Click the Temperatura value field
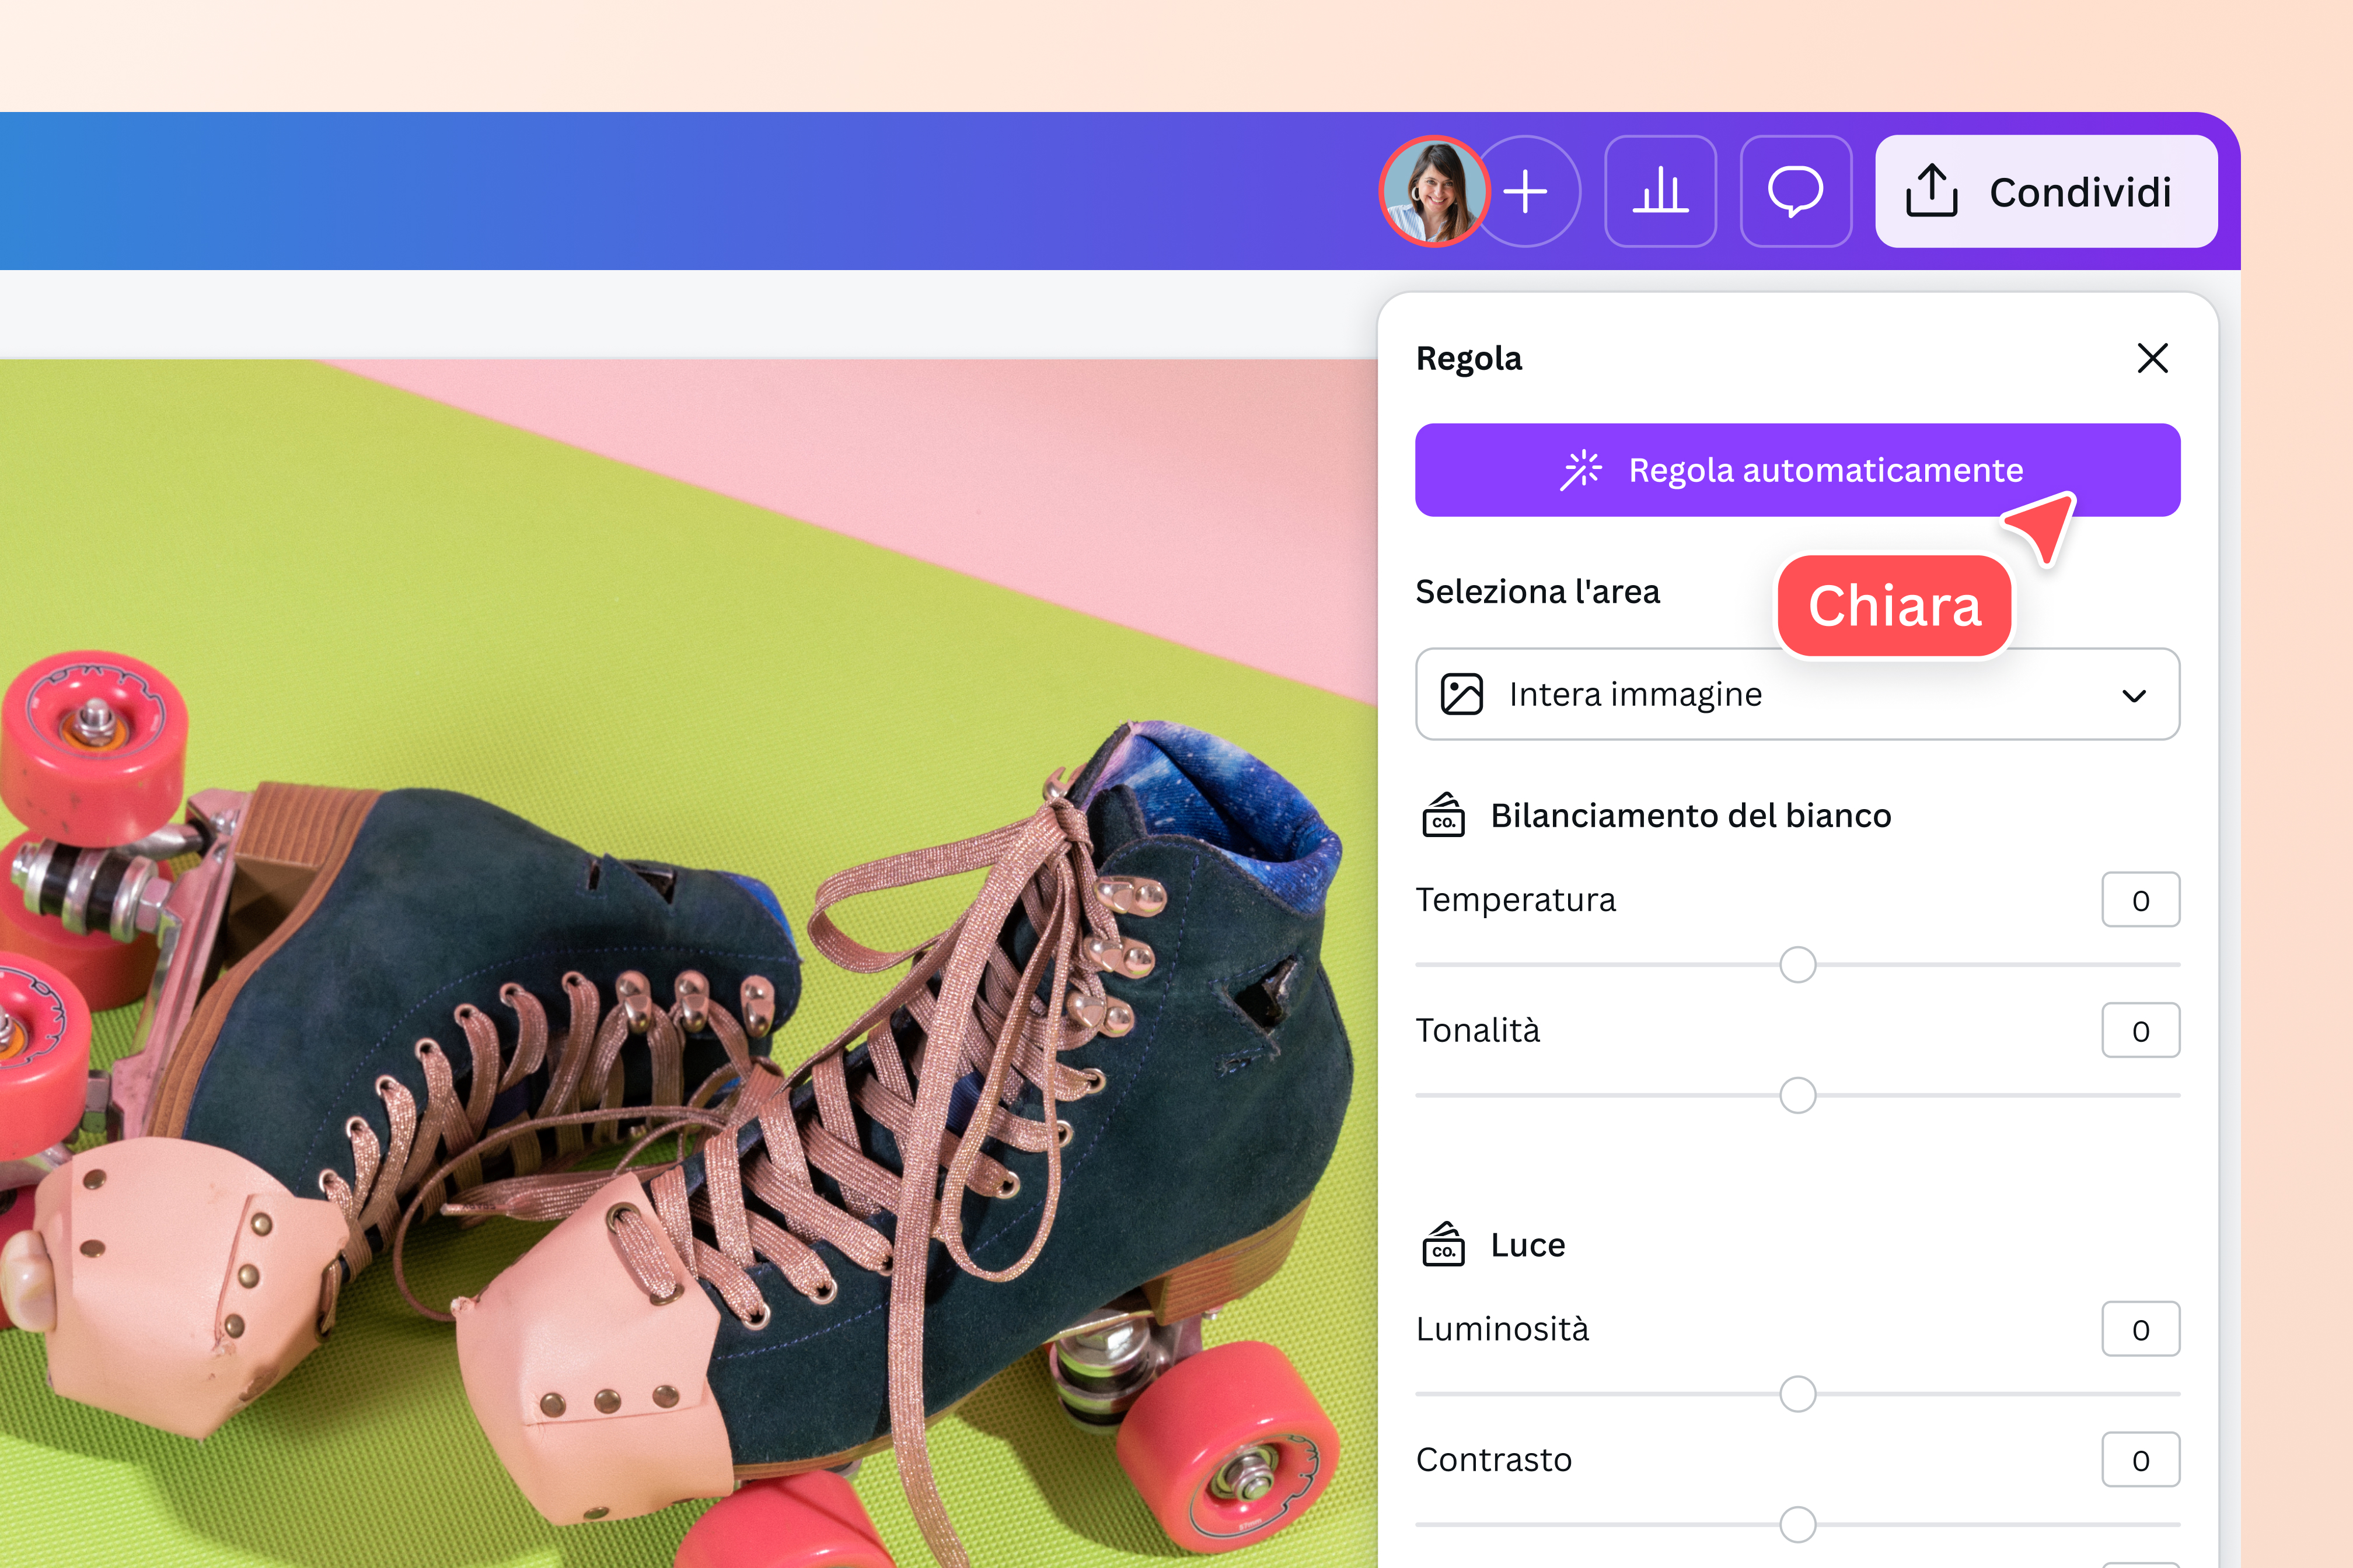Viewport: 2353px width, 1568px height. [x=2140, y=900]
